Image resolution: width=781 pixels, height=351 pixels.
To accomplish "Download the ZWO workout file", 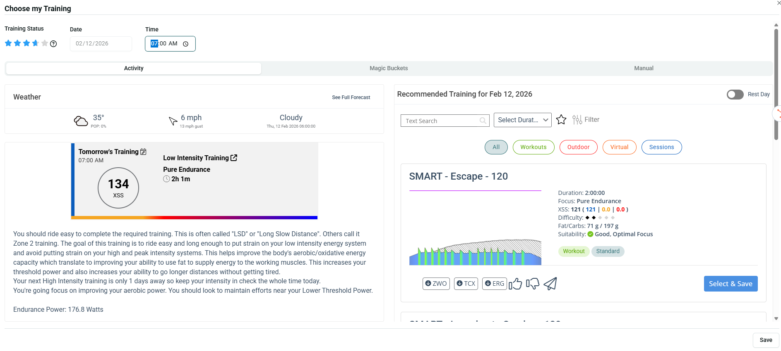I will (x=436, y=284).
